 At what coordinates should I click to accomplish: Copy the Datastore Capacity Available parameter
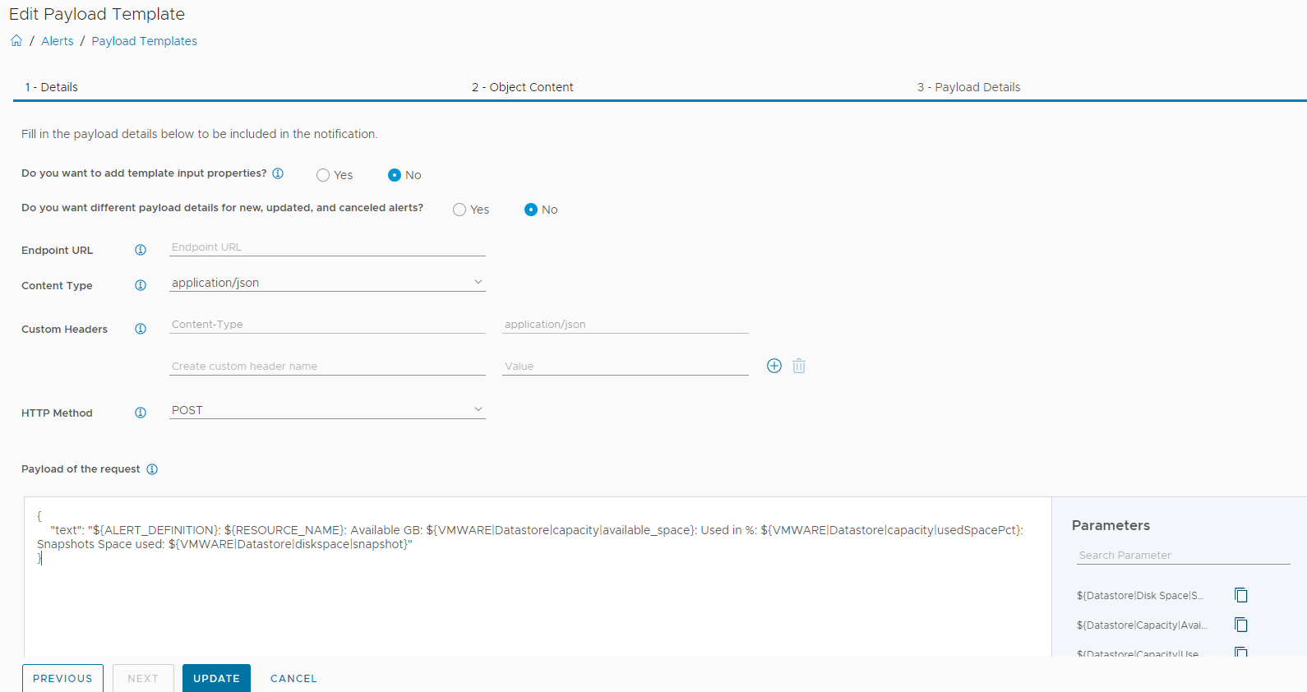point(1240,625)
